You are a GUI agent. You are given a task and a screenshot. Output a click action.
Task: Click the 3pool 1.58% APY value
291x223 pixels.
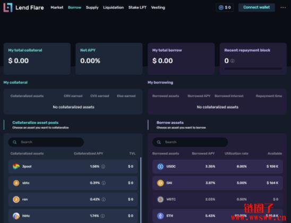95,166
